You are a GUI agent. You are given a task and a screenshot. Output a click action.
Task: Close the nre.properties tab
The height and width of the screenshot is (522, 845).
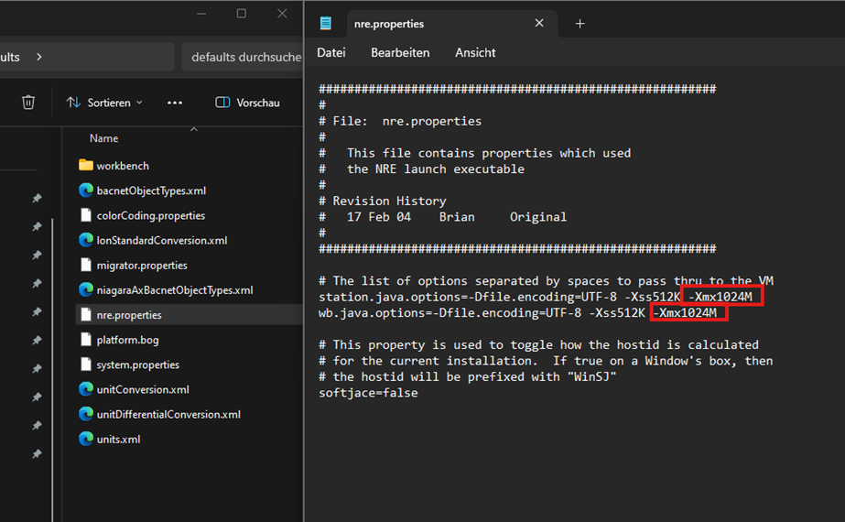(x=539, y=23)
